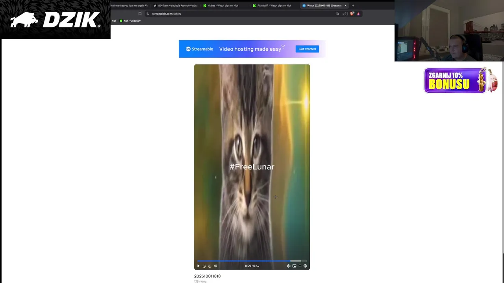The width and height of the screenshot is (504, 283).
Task: Select the video title 202510011818
Action: coord(207,276)
